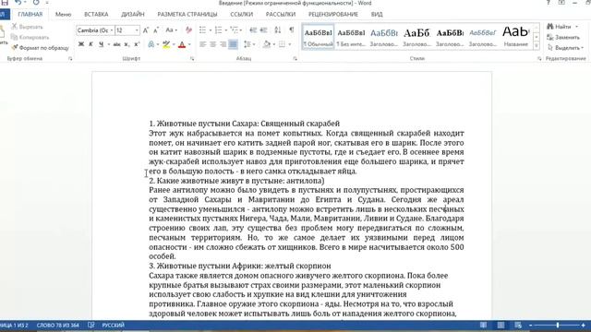Click the zoom slider handle

[558, 326]
